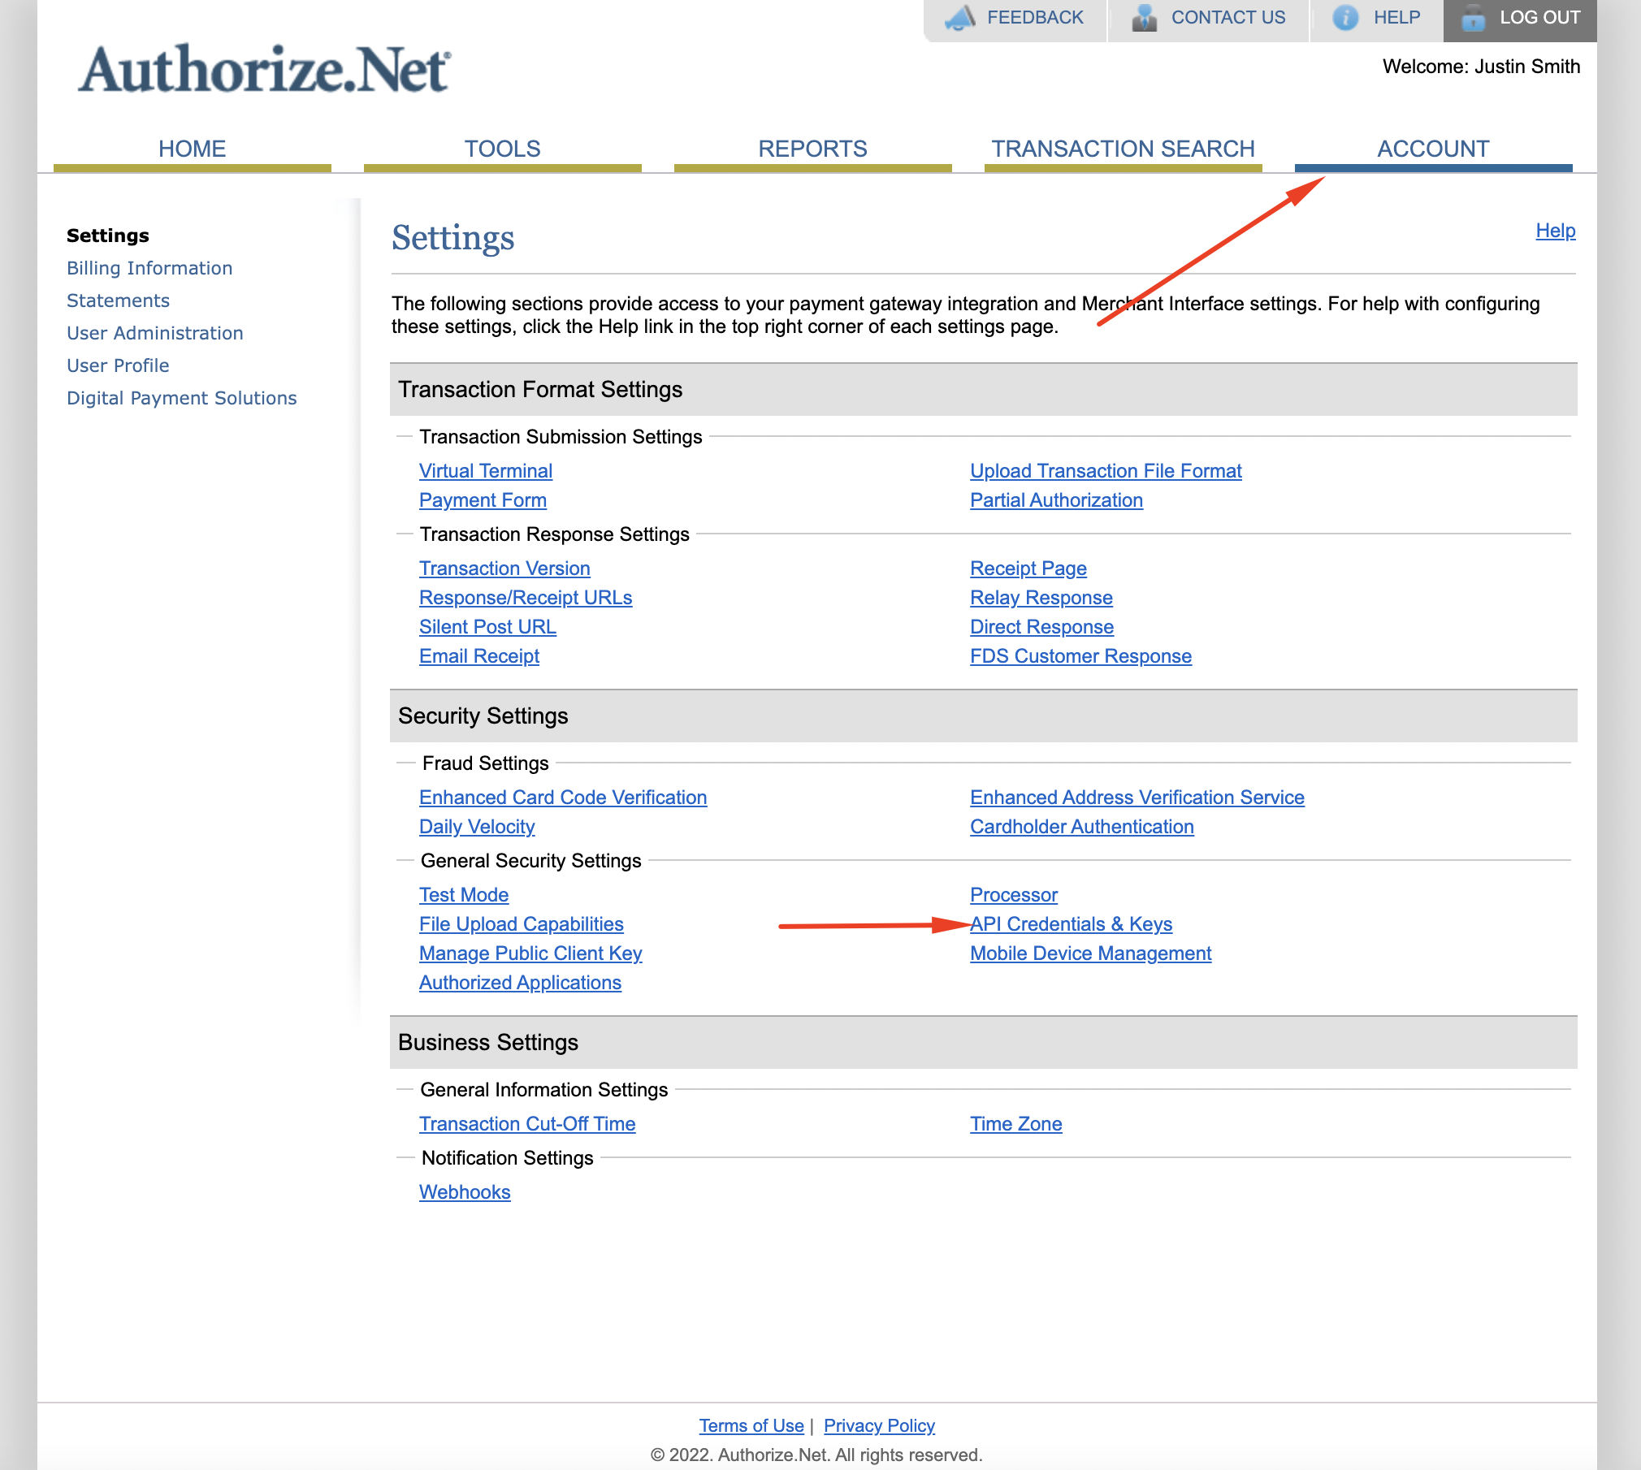Open the Tools tab
Screen dimensions: 1641x1470
[502, 149]
